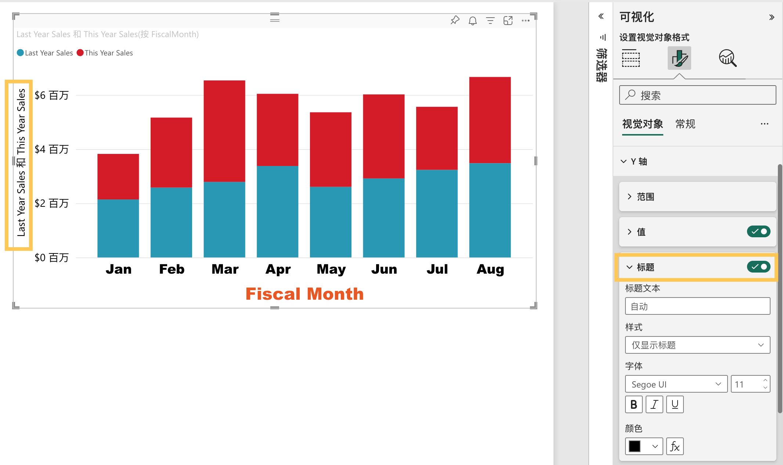Click the This Year Sales legend item
Image resolution: width=783 pixels, height=465 pixels.
coord(105,53)
